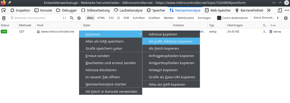Select the Alles filter button

(90, 18)
